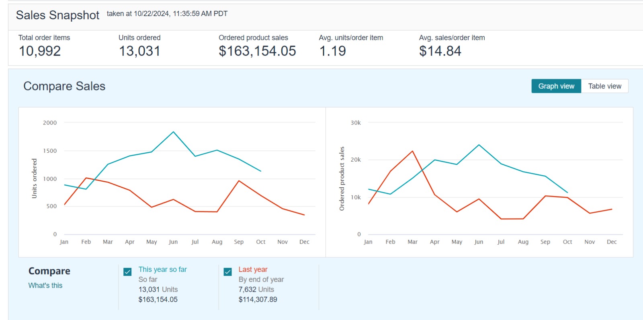Screen dimensions: 643x320
Task: Click the snapshot timestamp text
Action: [x=167, y=14]
